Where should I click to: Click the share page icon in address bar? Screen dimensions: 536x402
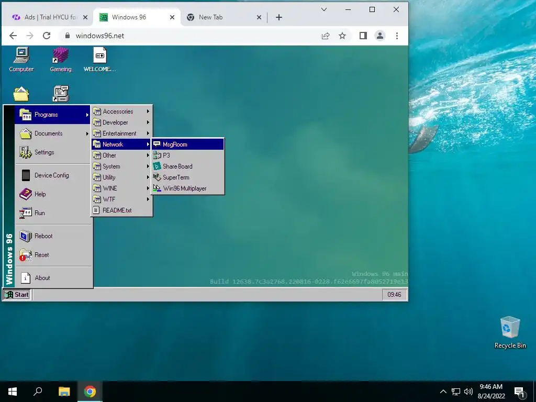[x=326, y=36]
